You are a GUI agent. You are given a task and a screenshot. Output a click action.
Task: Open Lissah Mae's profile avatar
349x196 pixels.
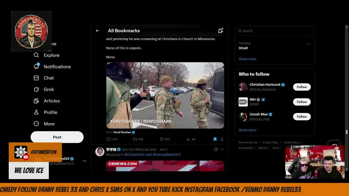pyautogui.click(x=243, y=117)
